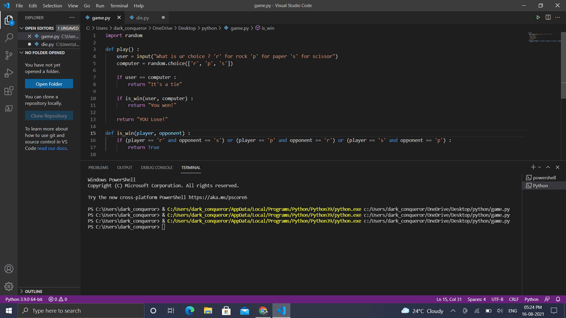This screenshot has width=566, height=318.
Task: Open the Extensions view
Action: 9,91
